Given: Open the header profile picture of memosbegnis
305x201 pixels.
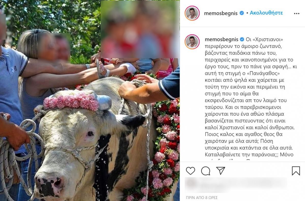Looking at the screenshot, I should pos(192,13).
